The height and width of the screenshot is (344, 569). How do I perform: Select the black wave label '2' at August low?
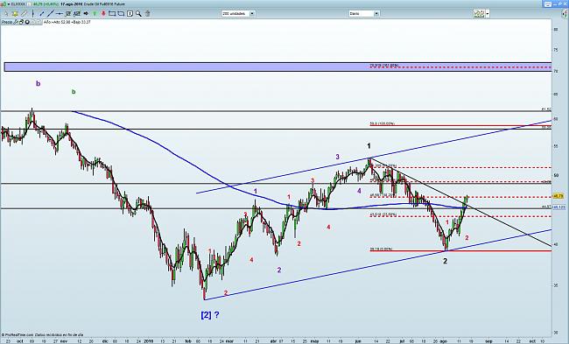coord(445,261)
